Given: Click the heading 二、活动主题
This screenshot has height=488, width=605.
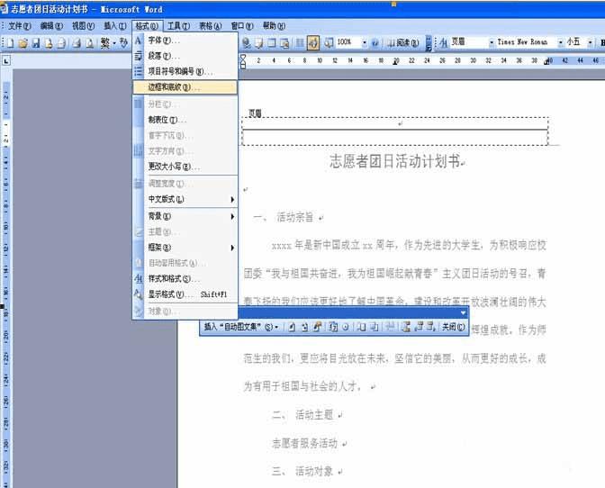Looking at the screenshot, I should pyautogui.click(x=302, y=415).
